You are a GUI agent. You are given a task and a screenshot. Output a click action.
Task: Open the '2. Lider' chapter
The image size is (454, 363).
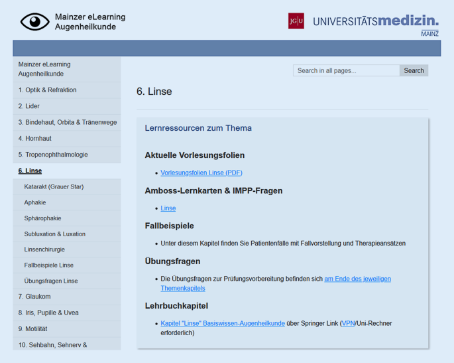pyautogui.click(x=67, y=106)
